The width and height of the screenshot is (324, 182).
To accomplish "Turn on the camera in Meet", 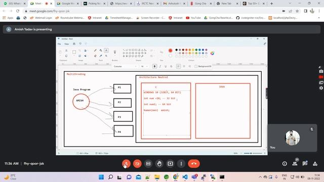I will [137, 164].
